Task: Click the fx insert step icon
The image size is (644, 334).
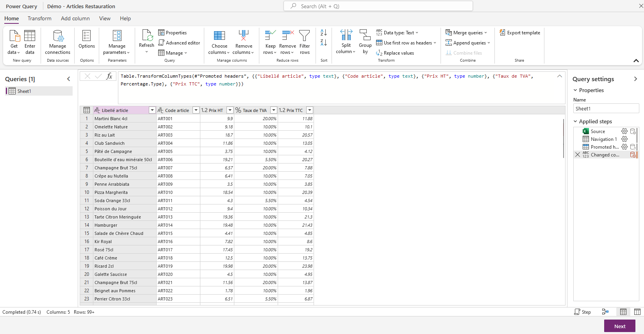Action: (x=109, y=76)
